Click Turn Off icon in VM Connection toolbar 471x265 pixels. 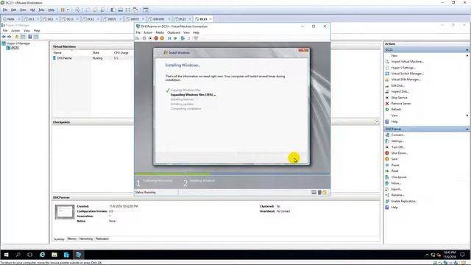(150, 38)
